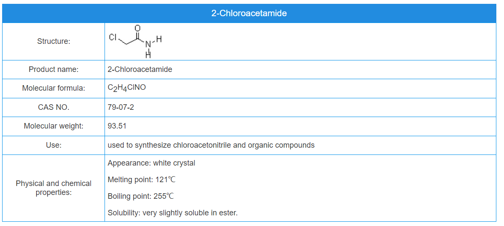The height and width of the screenshot is (226, 504).
Task: Click the "Use:" row label
Action: [54, 145]
